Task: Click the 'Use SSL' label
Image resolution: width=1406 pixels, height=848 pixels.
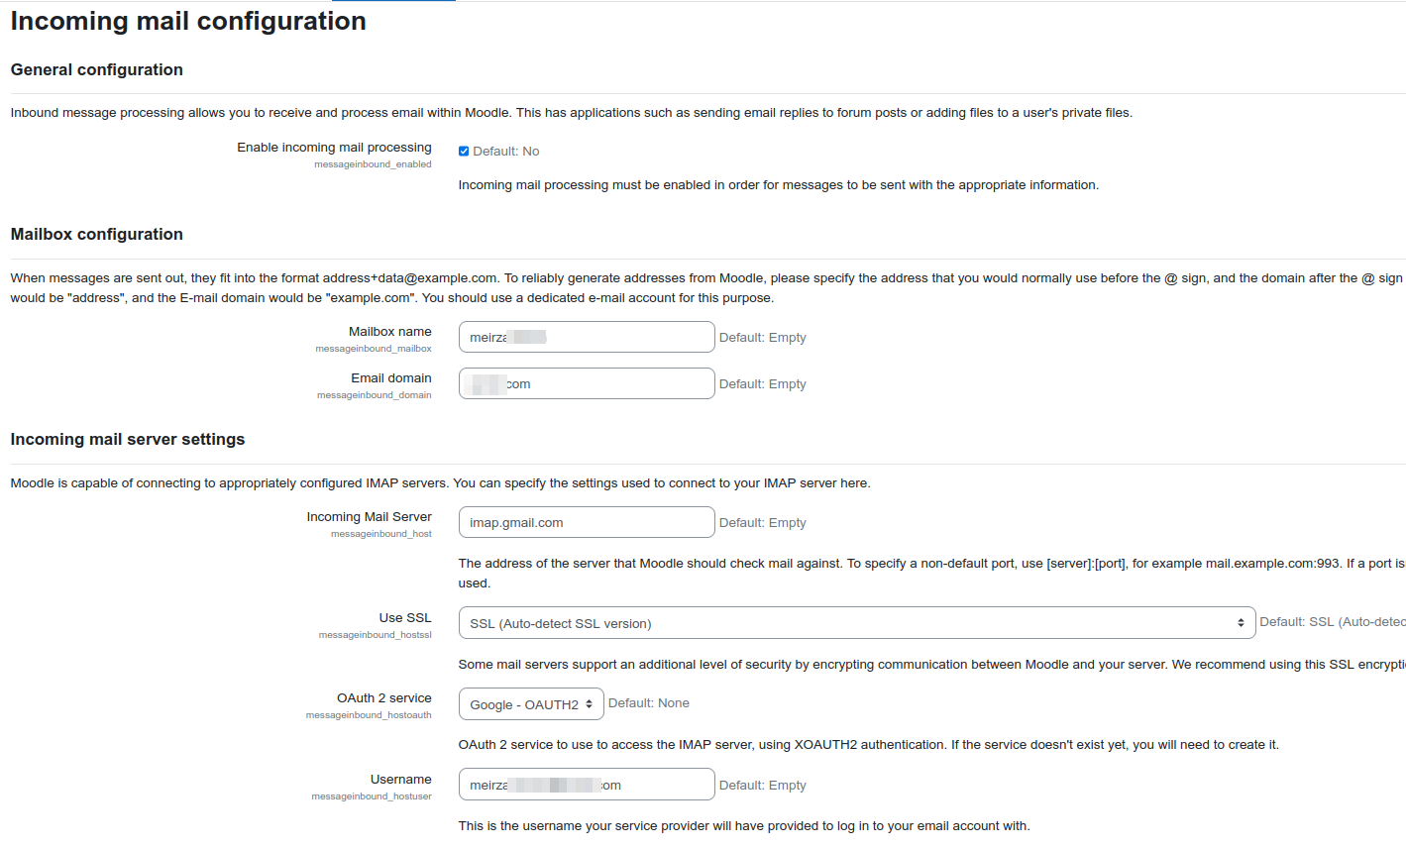Action: (405, 617)
